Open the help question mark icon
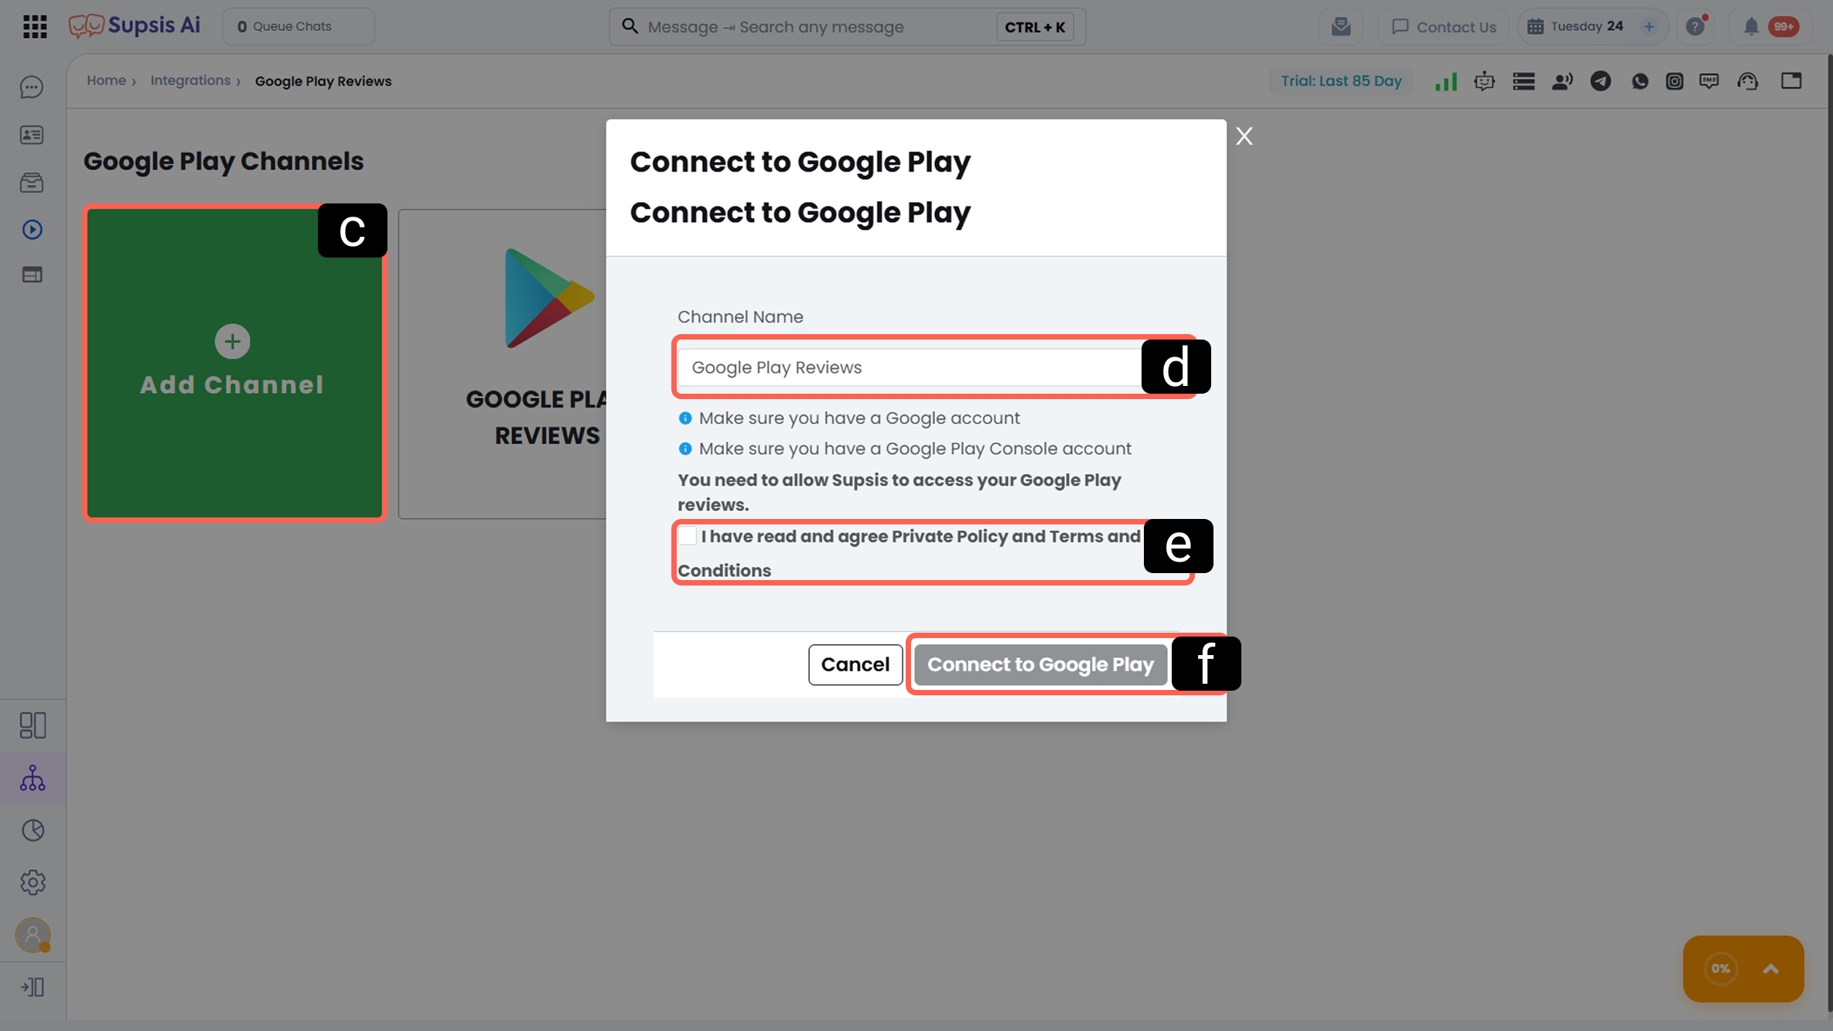The height and width of the screenshot is (1031, 1833). pos(1695,26)
